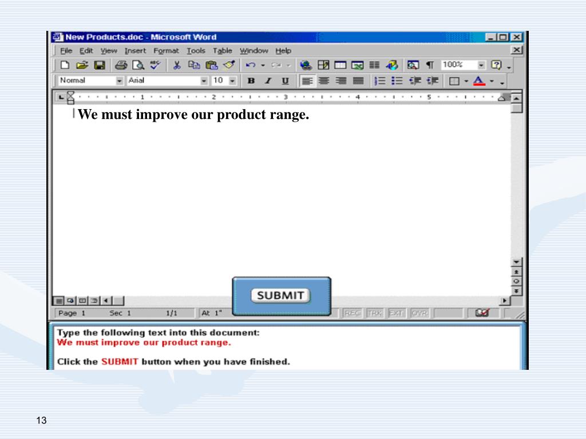
Task: Print the document using the printer icon
Action: (x=121, y=65)
